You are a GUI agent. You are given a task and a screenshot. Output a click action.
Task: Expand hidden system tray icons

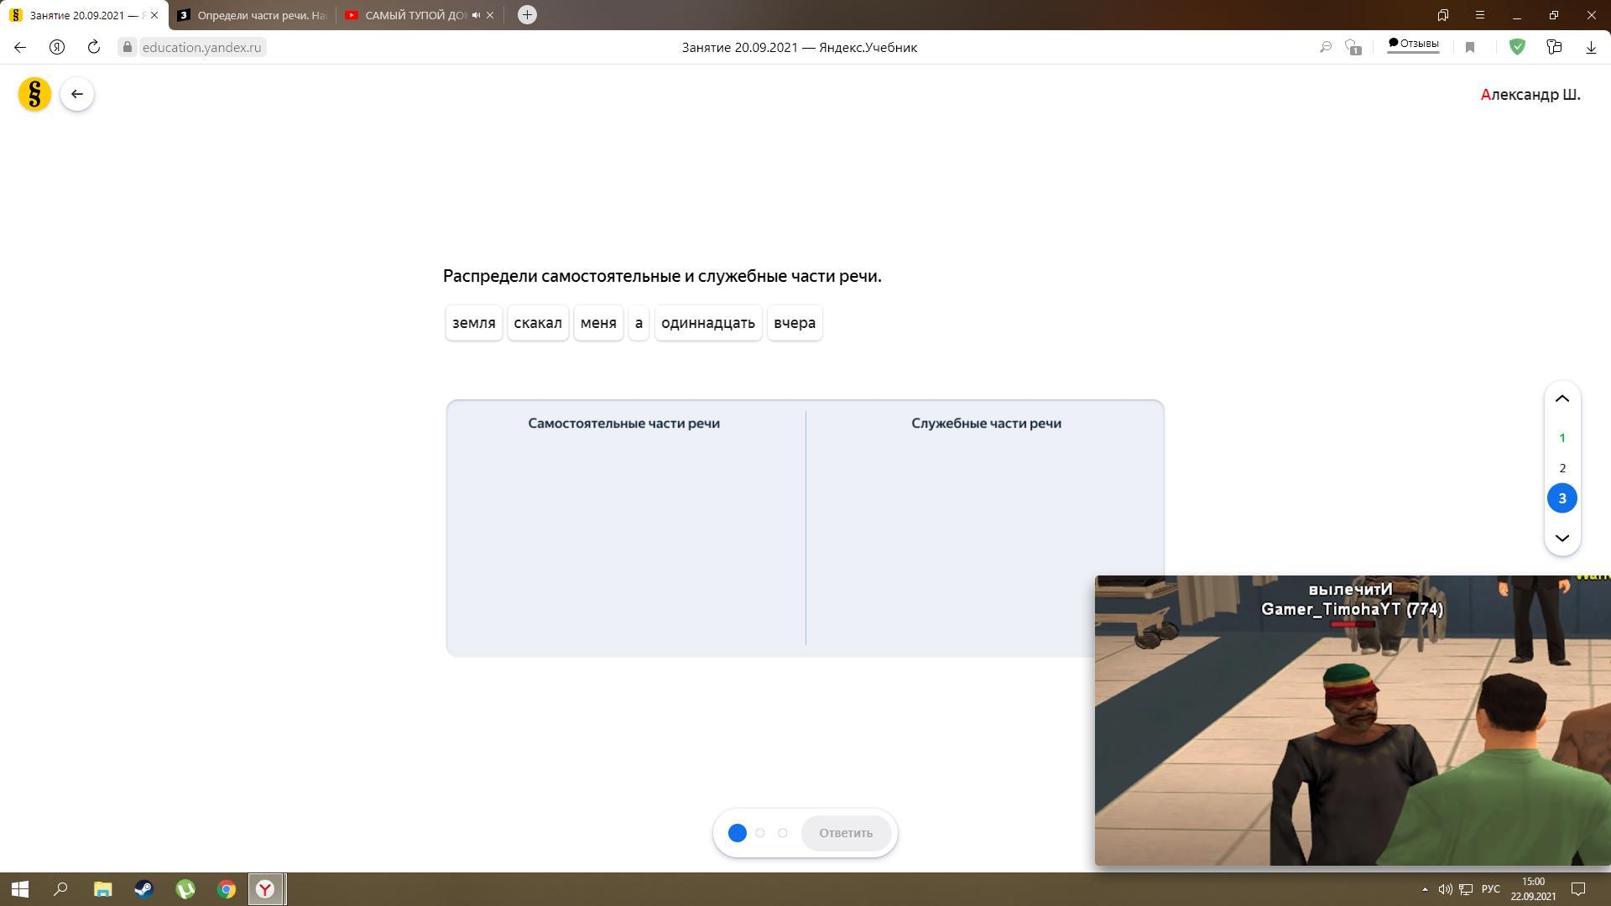pyautogui.click(x=1425, y=889)
